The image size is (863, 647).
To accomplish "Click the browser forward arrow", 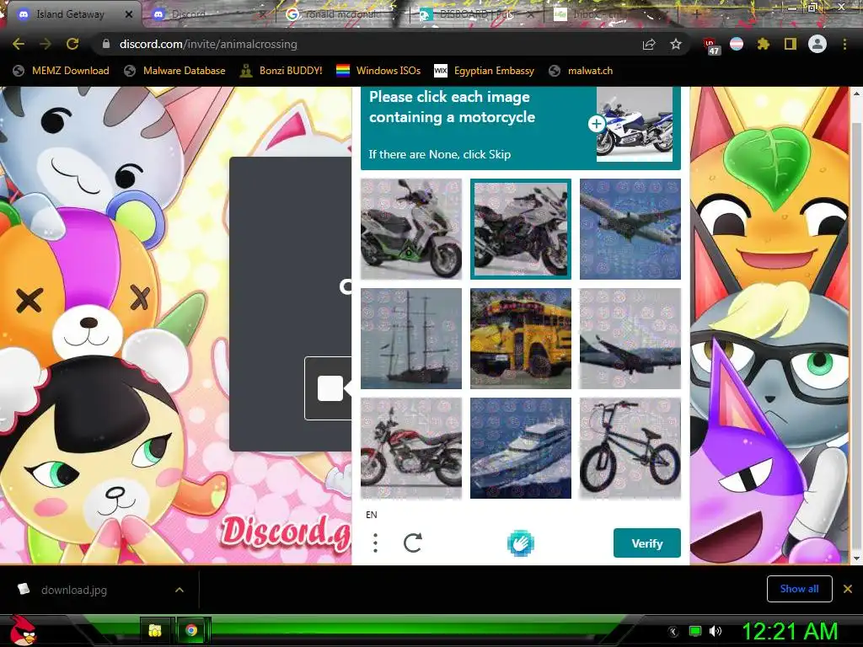I will click(46, 44).
